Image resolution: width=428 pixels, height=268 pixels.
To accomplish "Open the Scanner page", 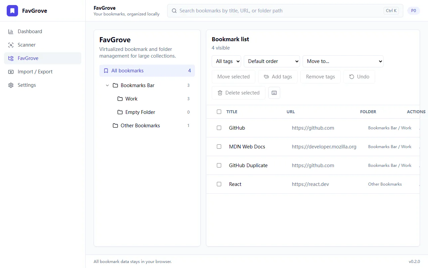I will (42, 45).
